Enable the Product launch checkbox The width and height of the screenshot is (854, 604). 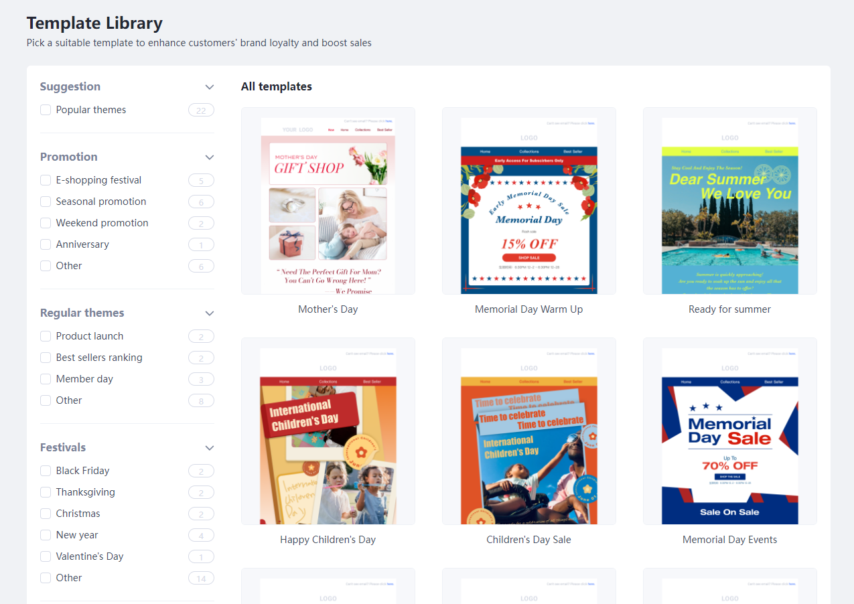(x=46, y=336)
